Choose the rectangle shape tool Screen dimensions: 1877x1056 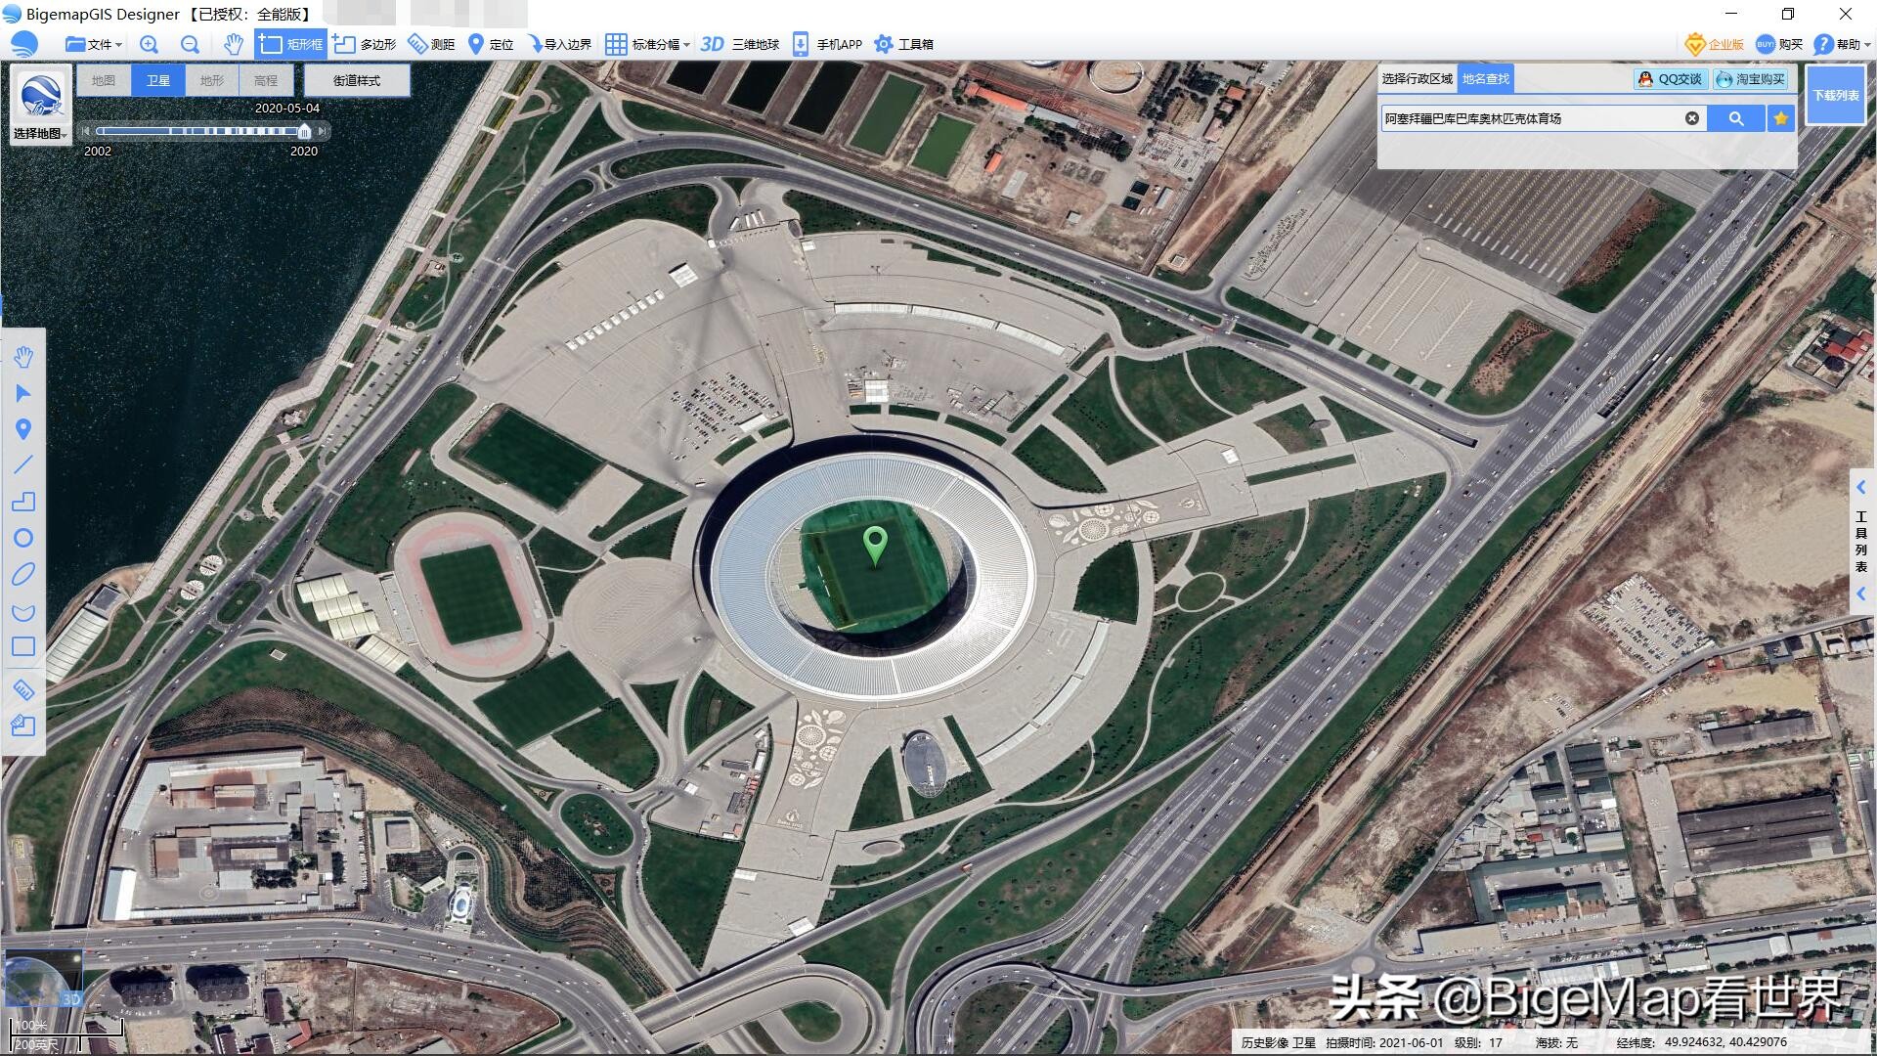(x=23, y=646)
